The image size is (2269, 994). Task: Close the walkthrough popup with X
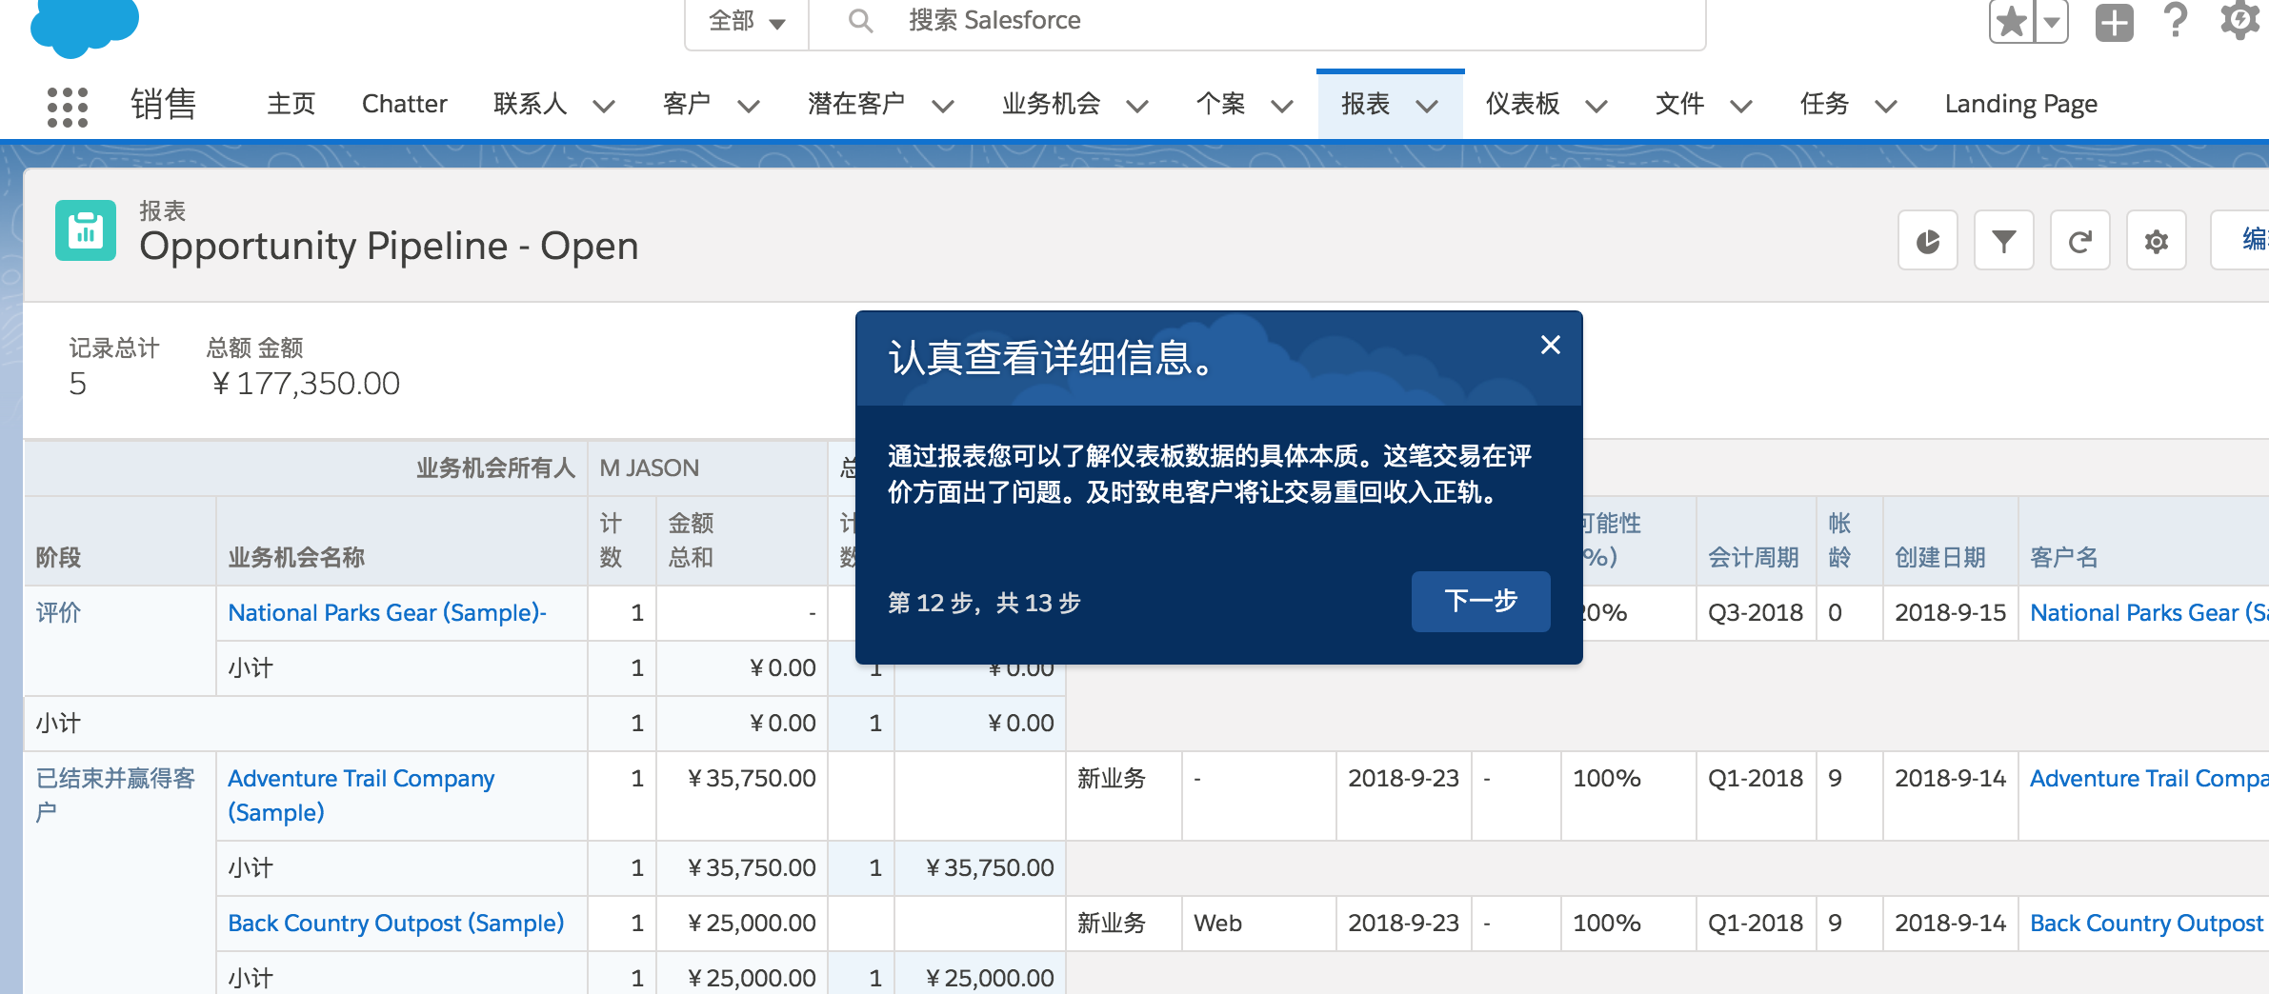[1550, 345]
